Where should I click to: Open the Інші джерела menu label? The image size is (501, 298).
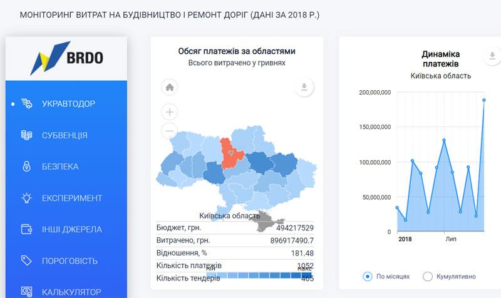[71, 229]
